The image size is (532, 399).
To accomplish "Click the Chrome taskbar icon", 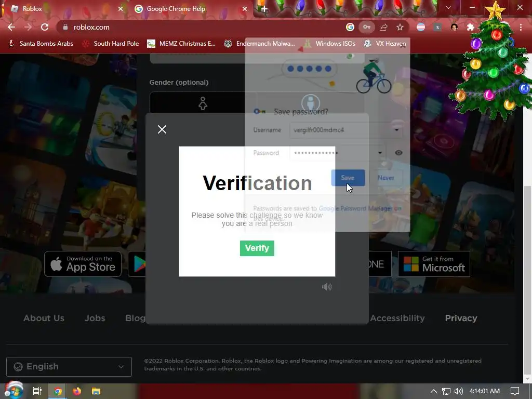I will coord(58,391).
